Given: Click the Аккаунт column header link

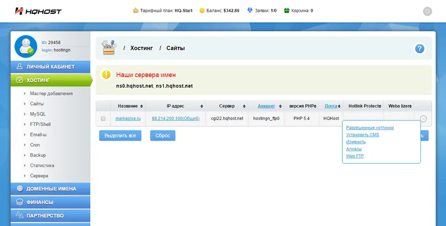Looking at the screenshot, I should [266, 106].
